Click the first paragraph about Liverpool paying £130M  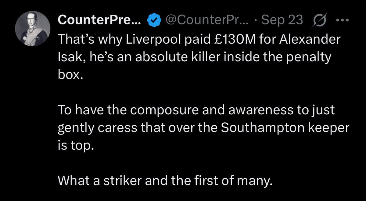pyautogui.click(x=199, y=58)
